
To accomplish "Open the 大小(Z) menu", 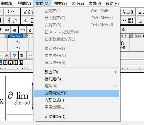I will point(77,4).
